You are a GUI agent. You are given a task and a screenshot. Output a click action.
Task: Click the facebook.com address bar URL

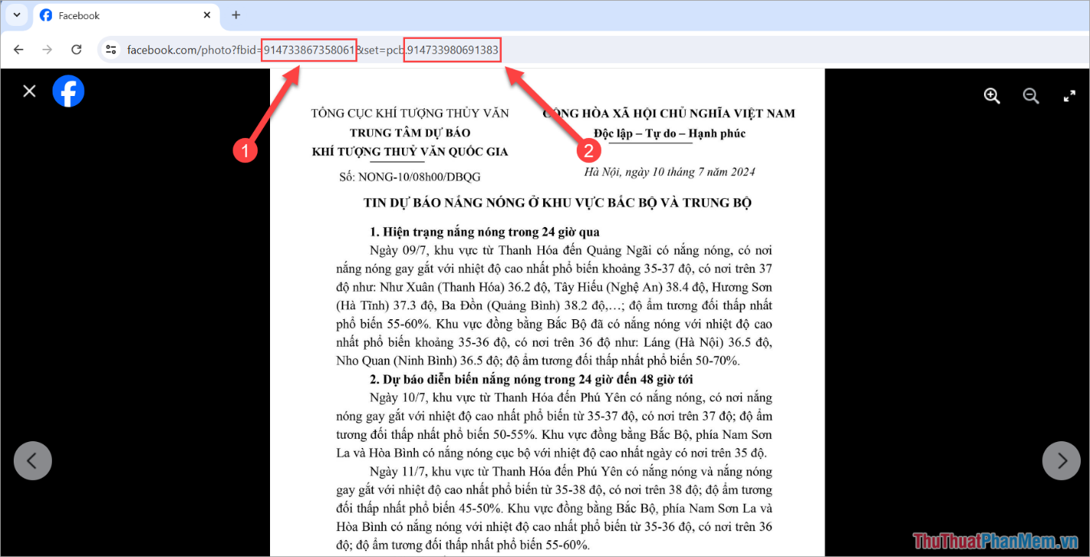(x=313, y=50)
